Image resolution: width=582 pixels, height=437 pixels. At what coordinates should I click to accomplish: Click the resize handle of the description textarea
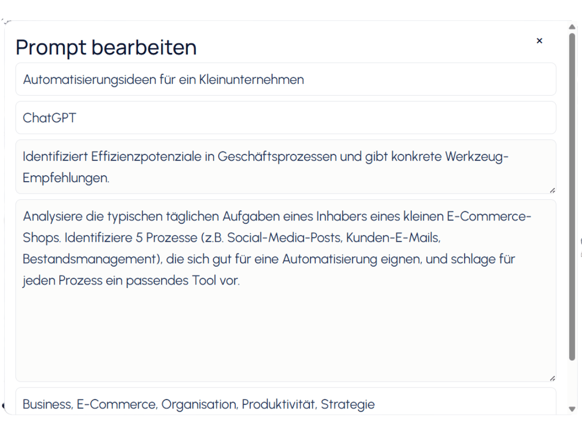(552, 190)
